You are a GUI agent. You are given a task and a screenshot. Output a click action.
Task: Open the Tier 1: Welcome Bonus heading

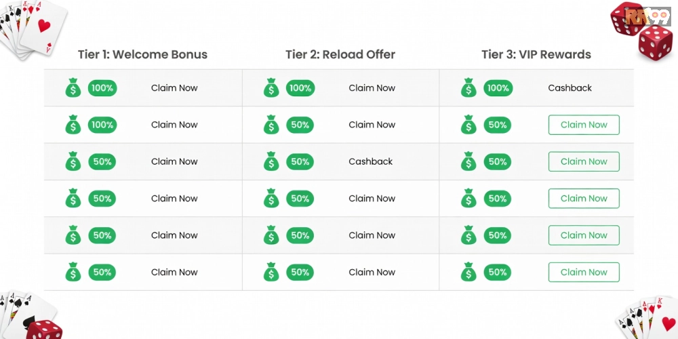point(142,54)
